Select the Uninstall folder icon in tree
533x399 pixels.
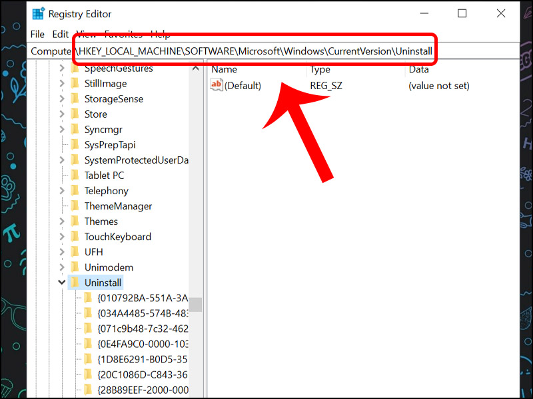click(x=75, y=283)
